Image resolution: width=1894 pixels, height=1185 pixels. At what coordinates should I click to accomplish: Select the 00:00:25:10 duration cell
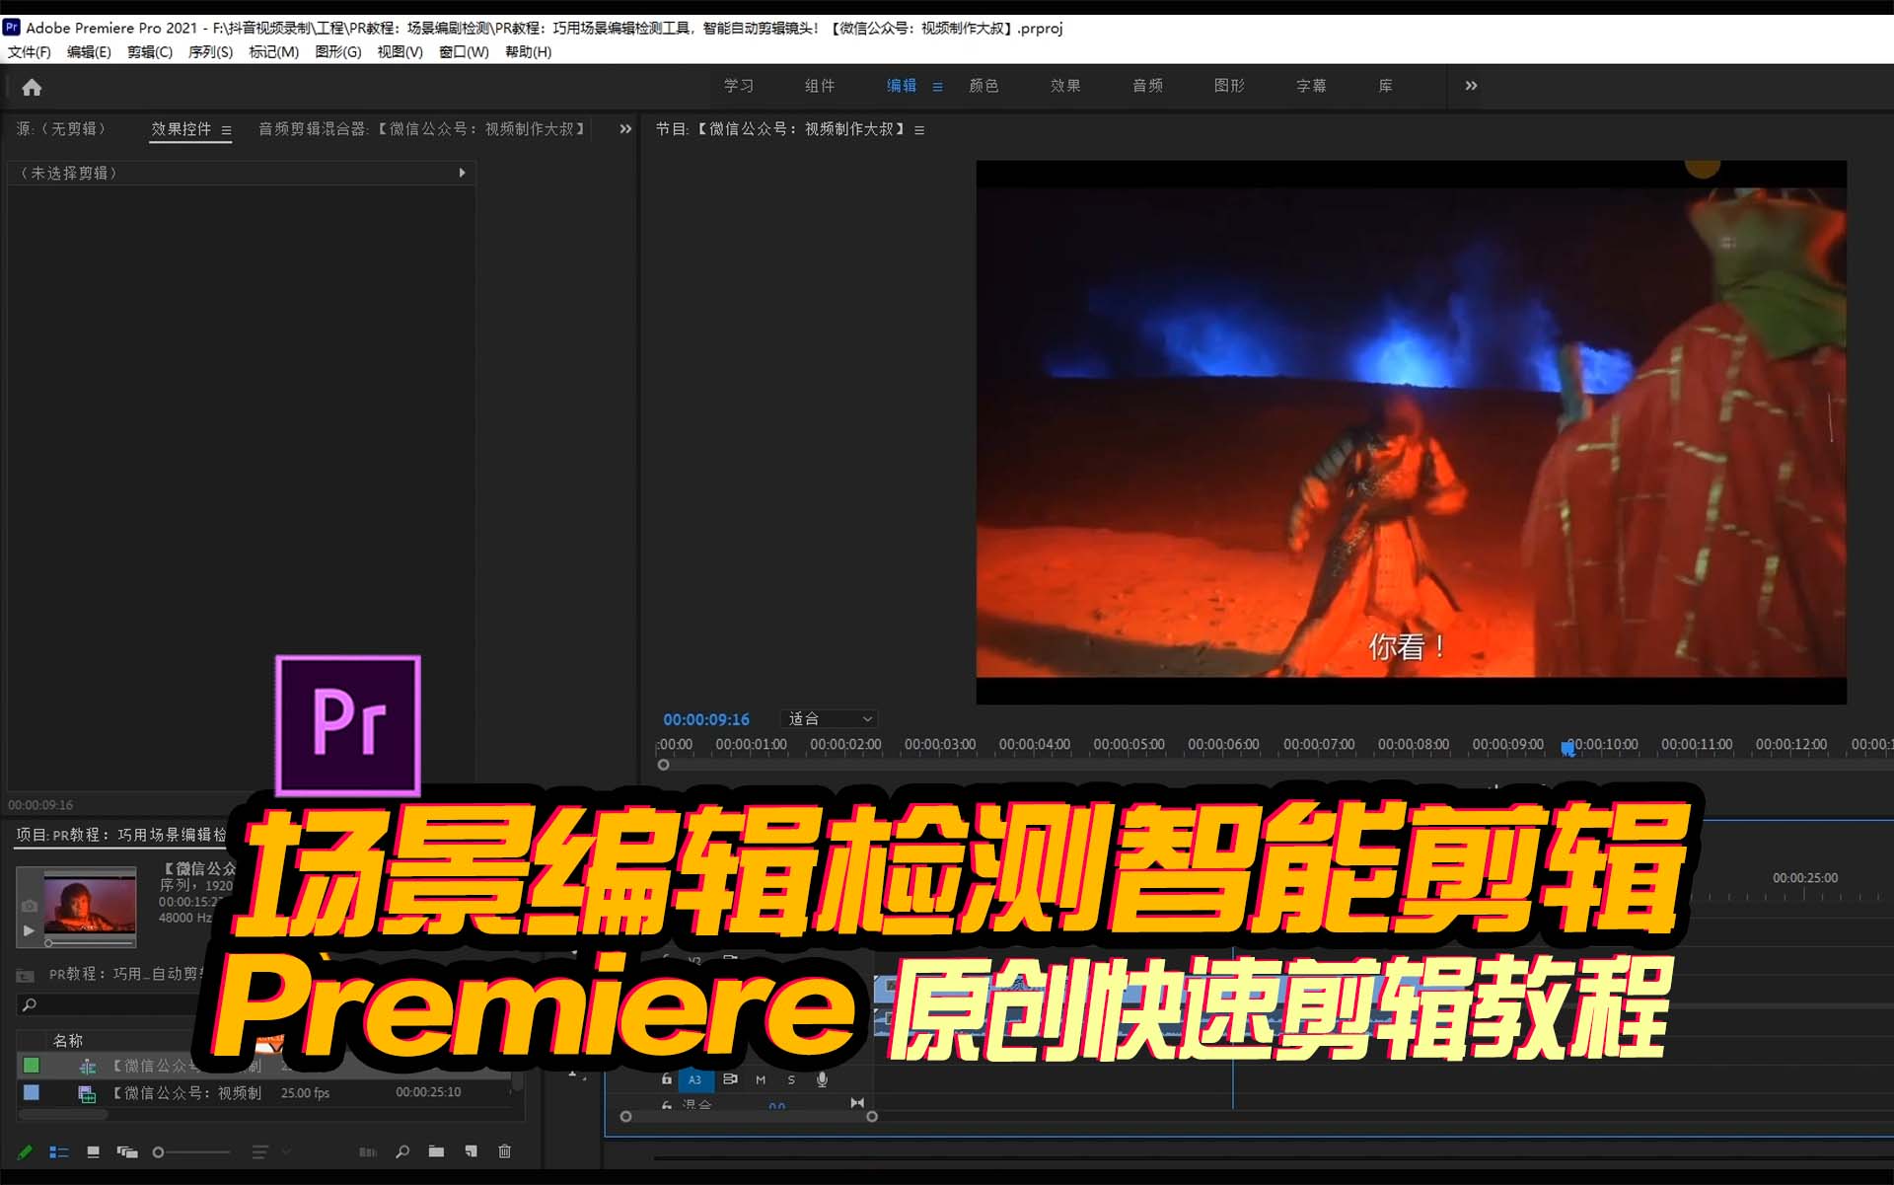pyautogui.click(x=428, y=1092)
